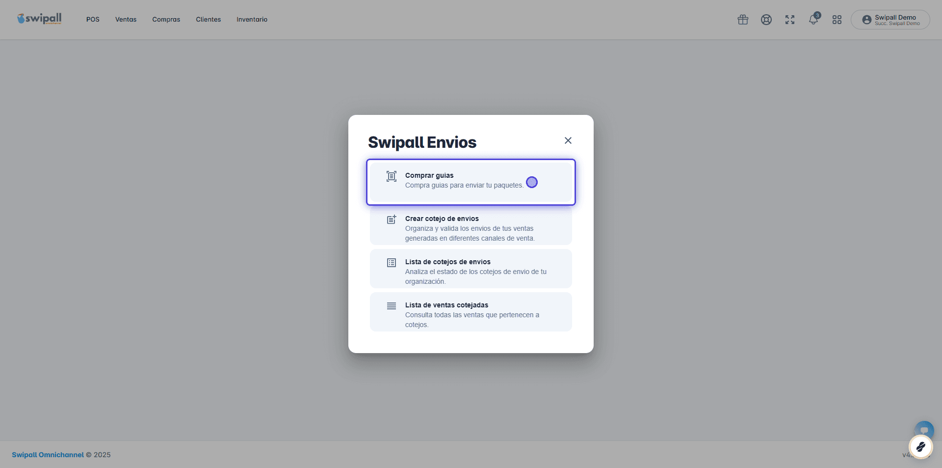
Task: Open the help lifebuoy icon
Action: coord(766,20)
